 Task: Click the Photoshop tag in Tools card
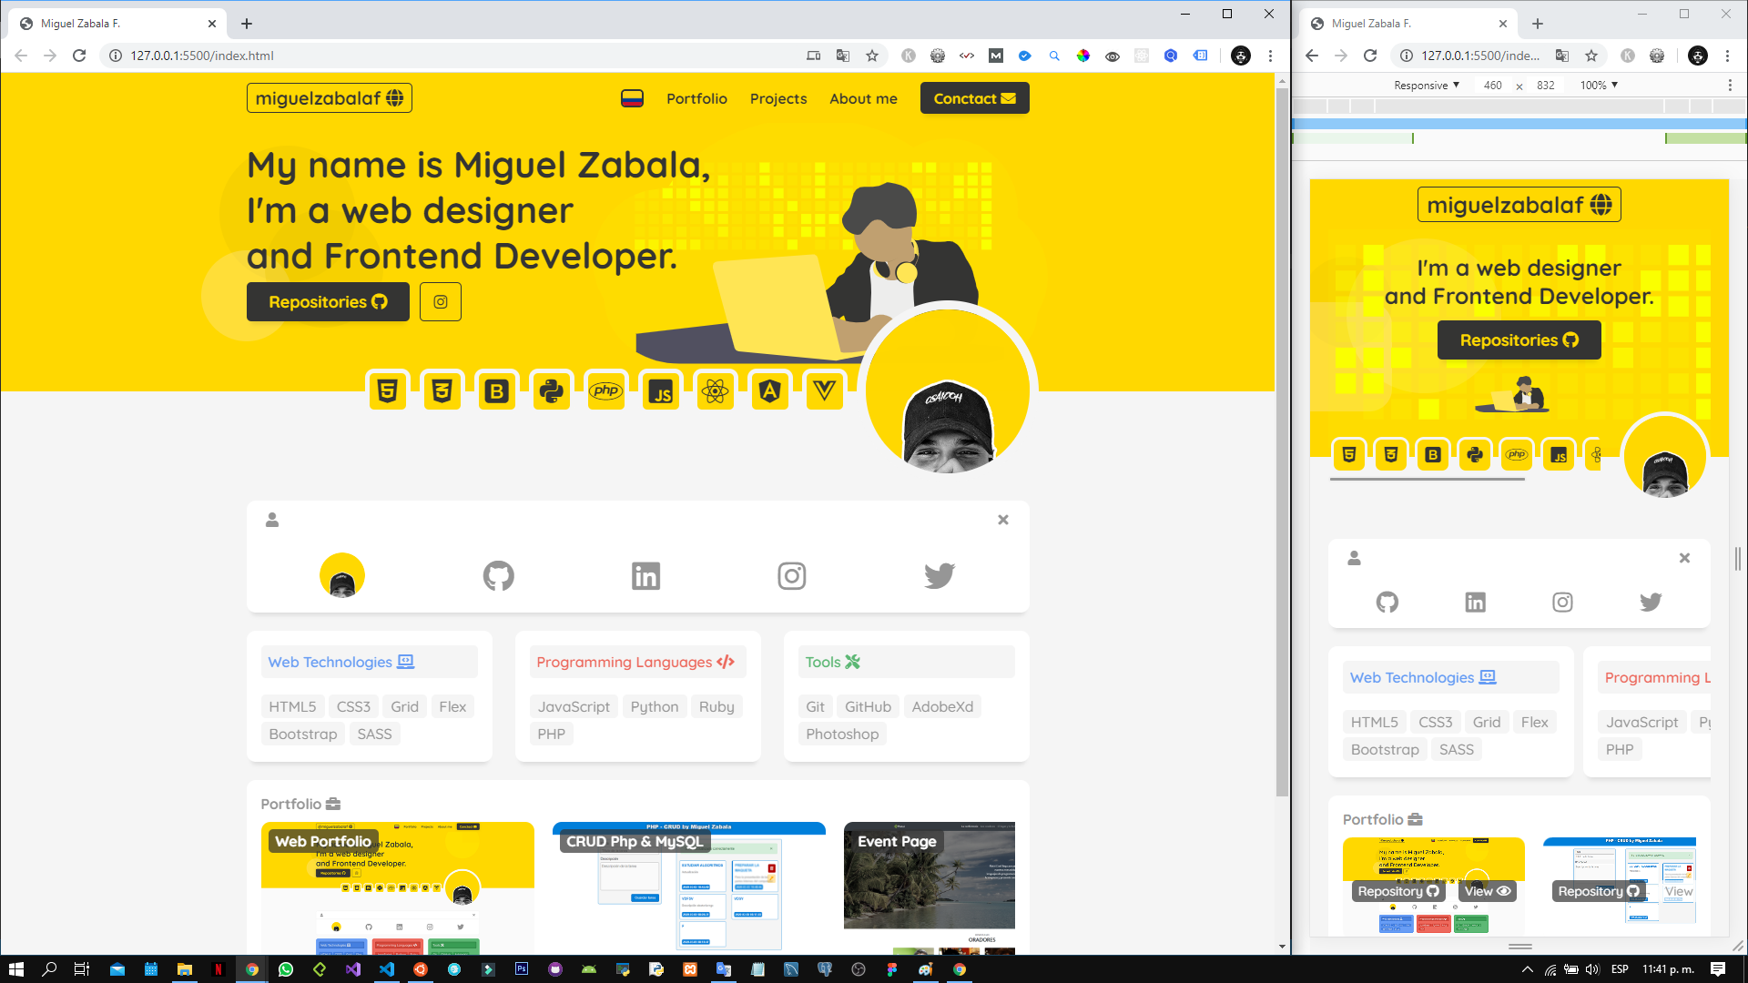point(842,735)
